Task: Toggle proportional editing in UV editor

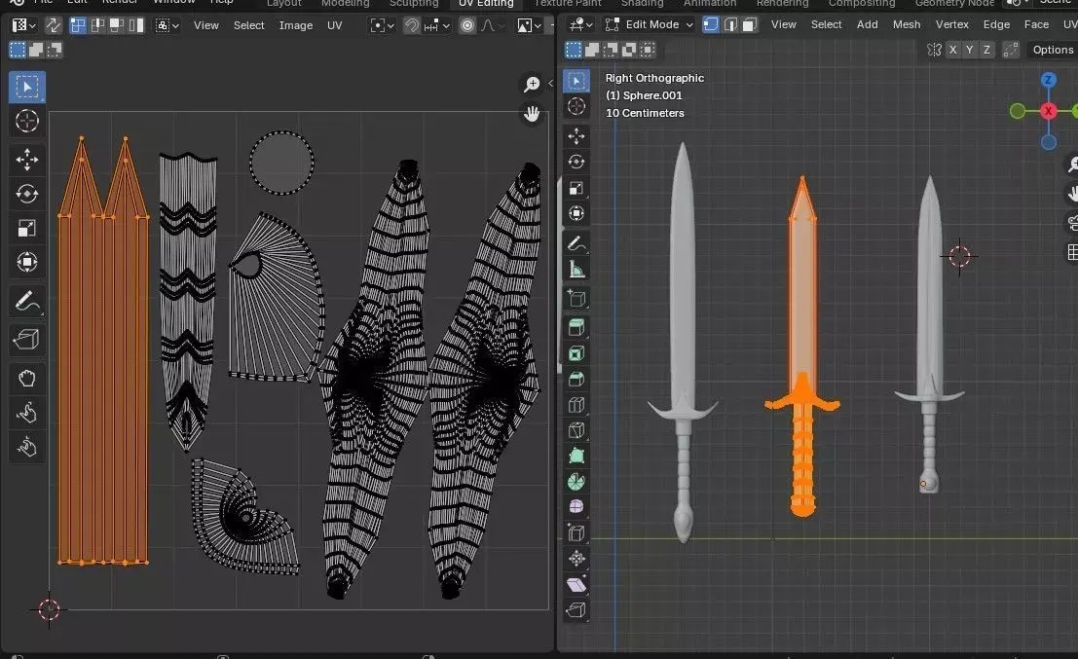Action: pos(467,25)
